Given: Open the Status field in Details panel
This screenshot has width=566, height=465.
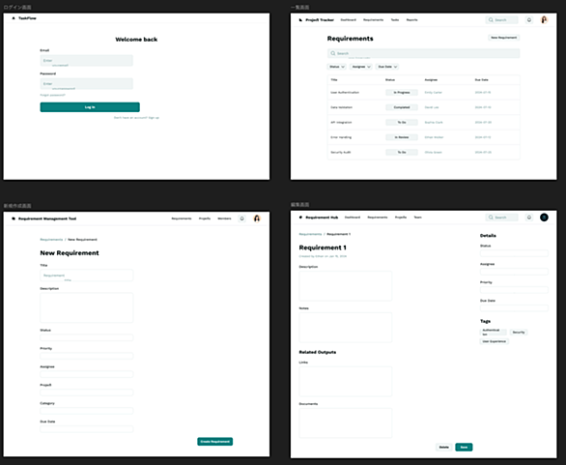Looking at the screenshot, I should click(514, 253).
